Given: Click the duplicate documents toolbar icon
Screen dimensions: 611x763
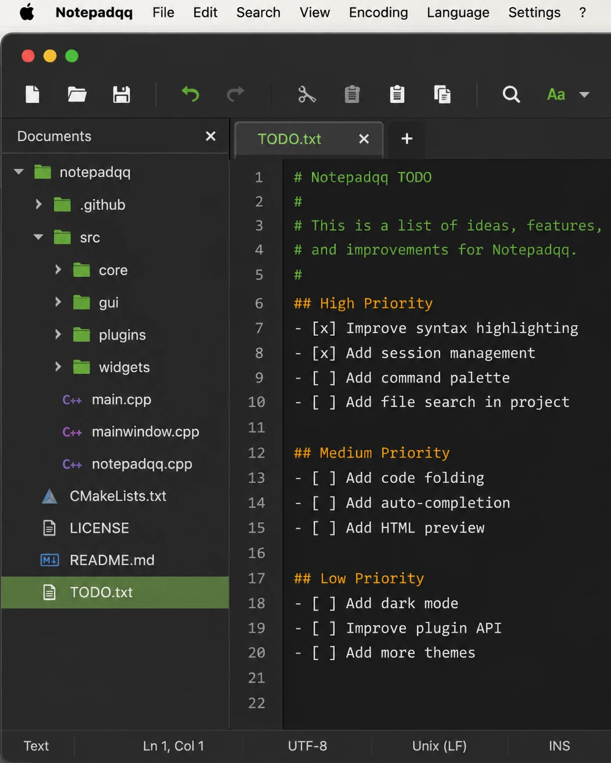Looking at the screenshot, I should (442, 94).
